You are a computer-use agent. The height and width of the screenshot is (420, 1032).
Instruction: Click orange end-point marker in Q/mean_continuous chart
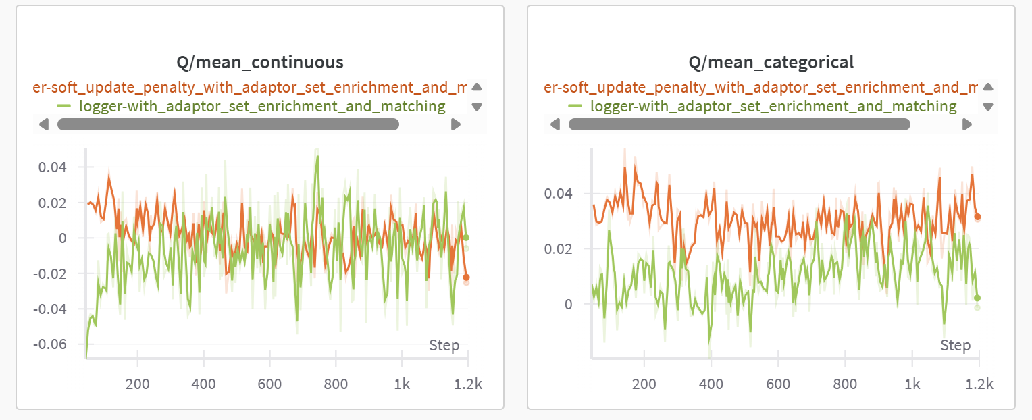click(x=466, y=277)
